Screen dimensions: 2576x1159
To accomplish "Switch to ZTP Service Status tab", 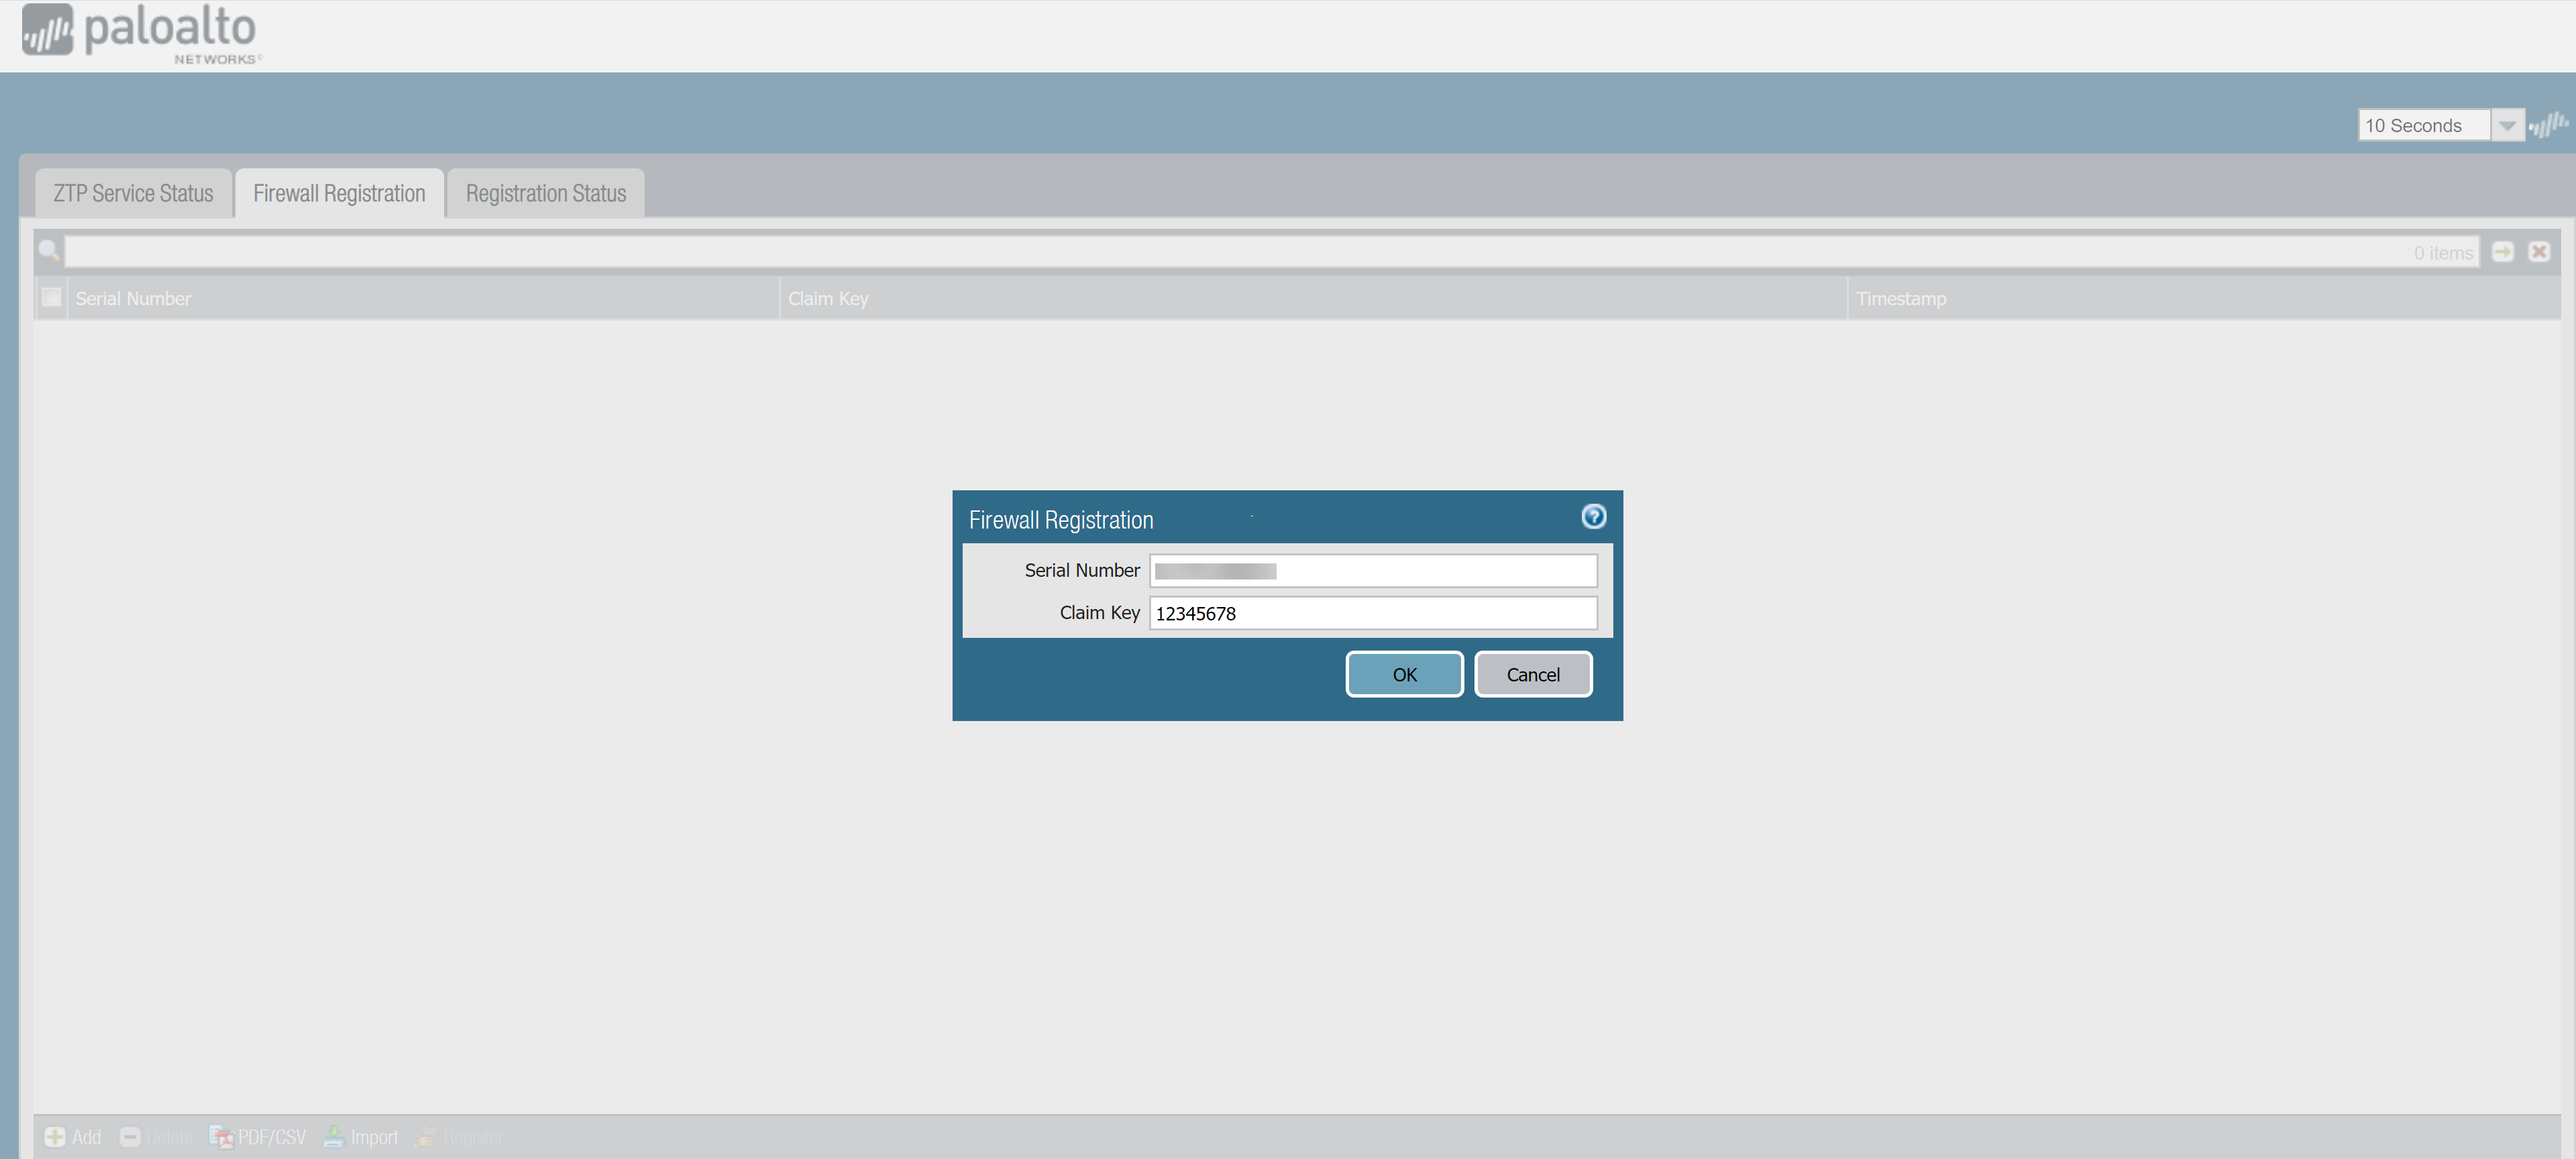I will pos(133,194).
